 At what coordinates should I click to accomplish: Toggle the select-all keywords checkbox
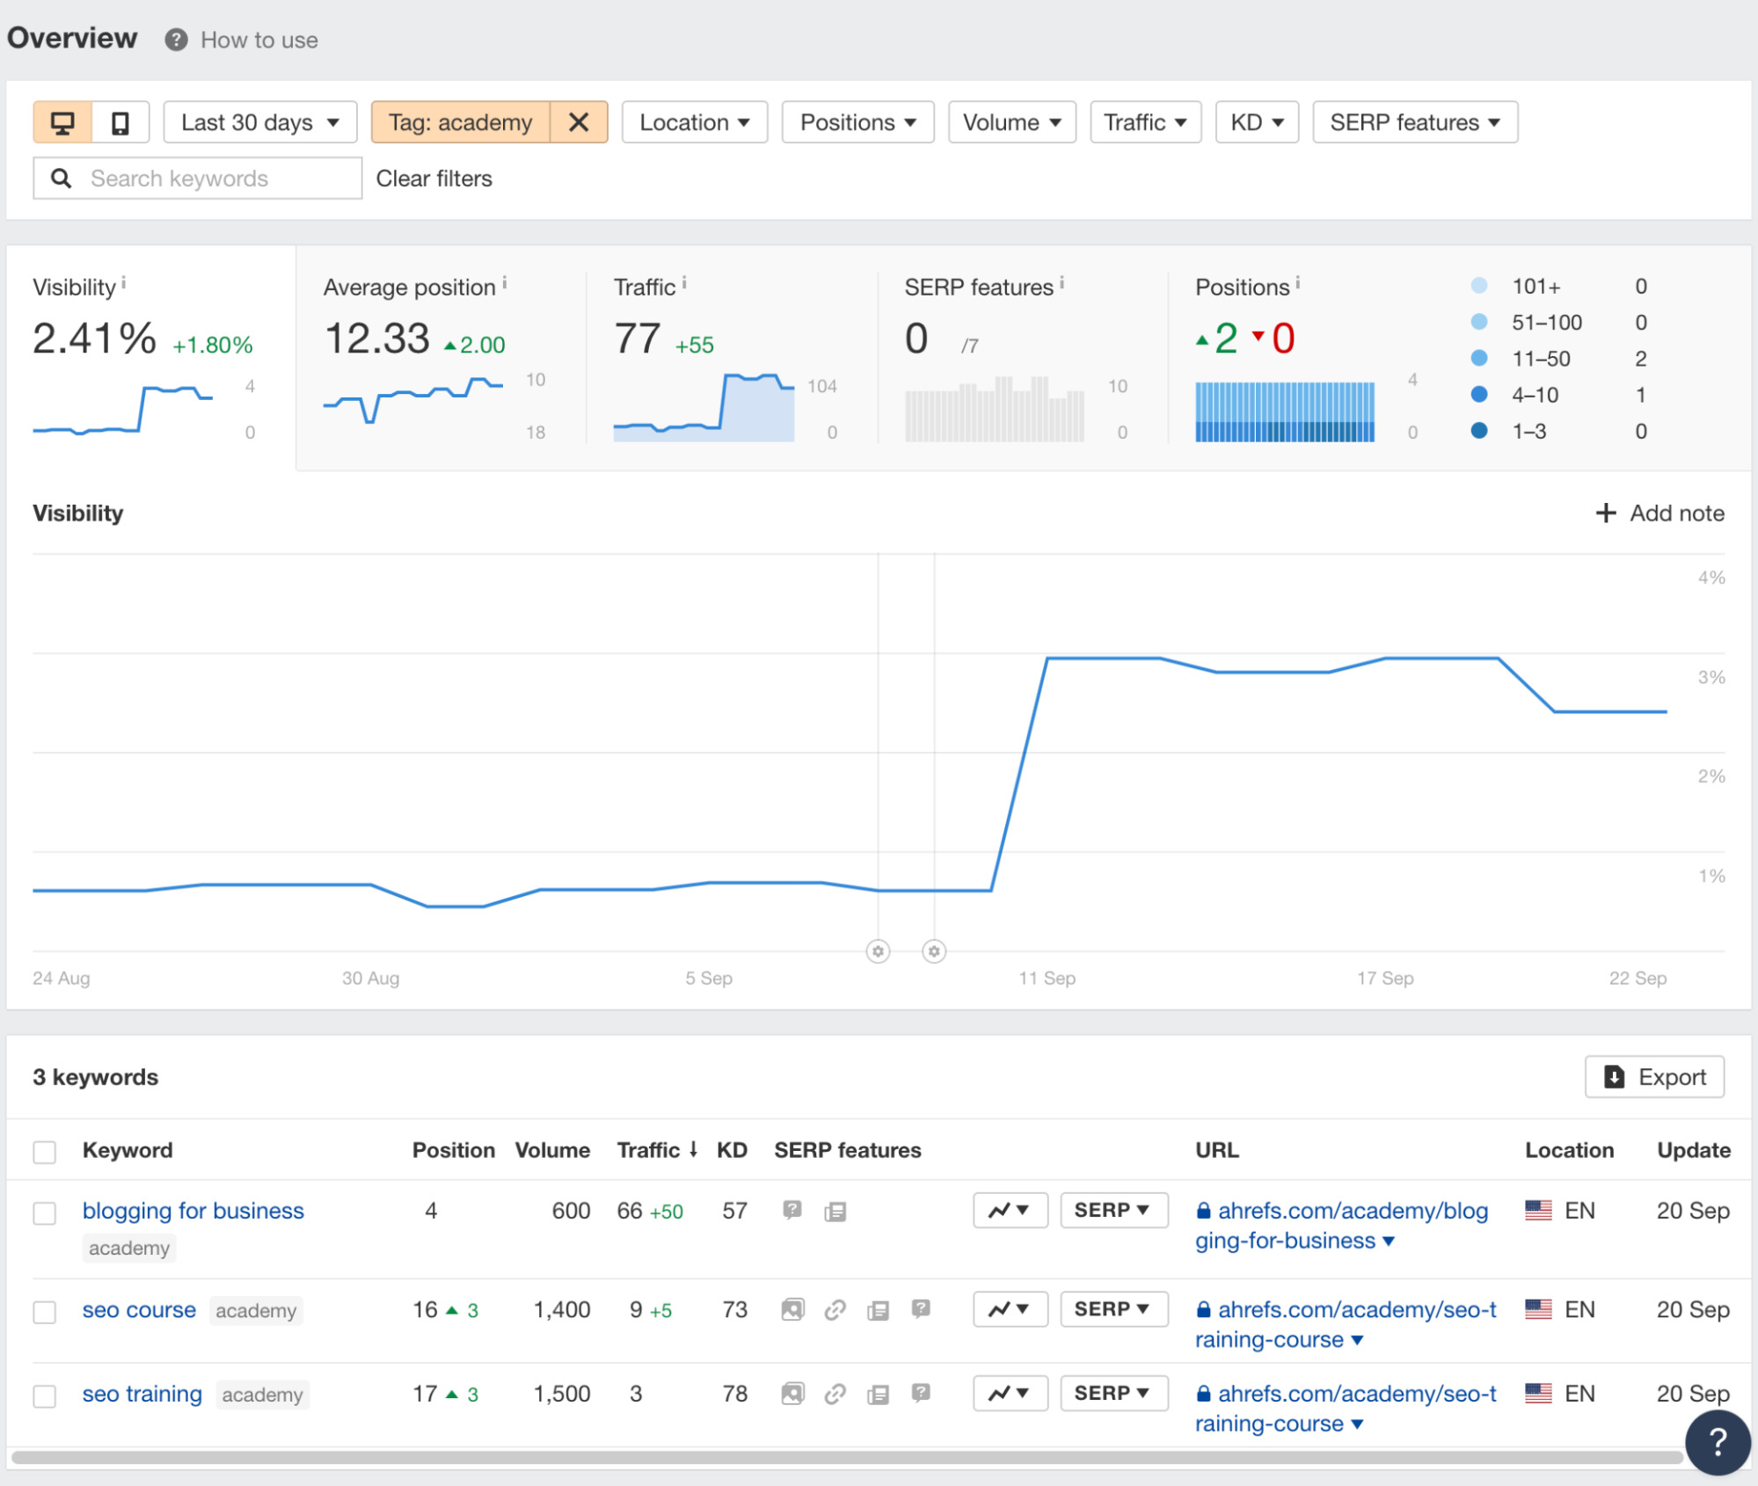44,1151
